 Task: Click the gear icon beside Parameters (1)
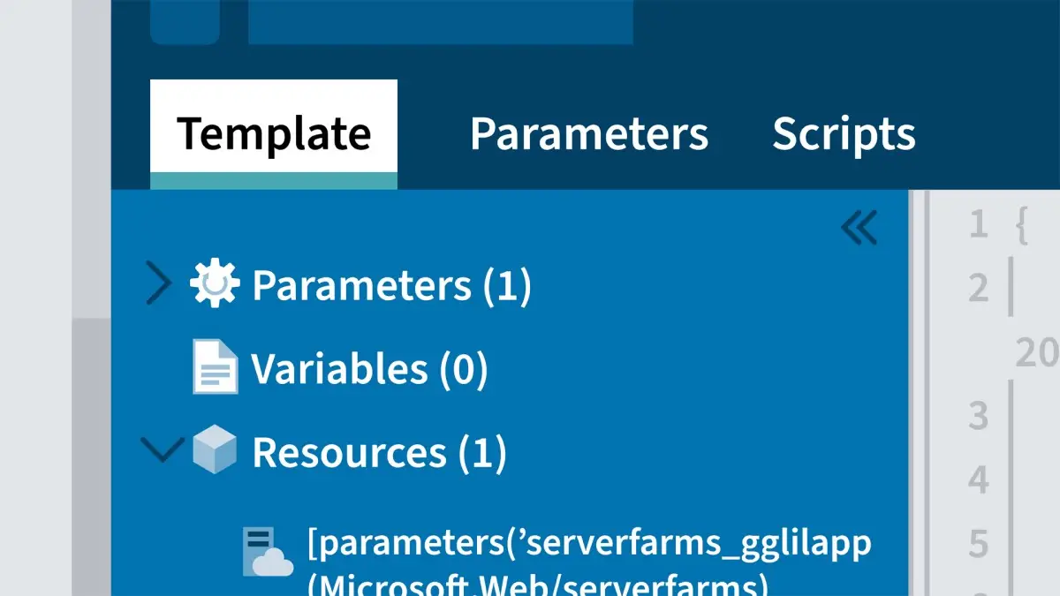click(212, 283)
